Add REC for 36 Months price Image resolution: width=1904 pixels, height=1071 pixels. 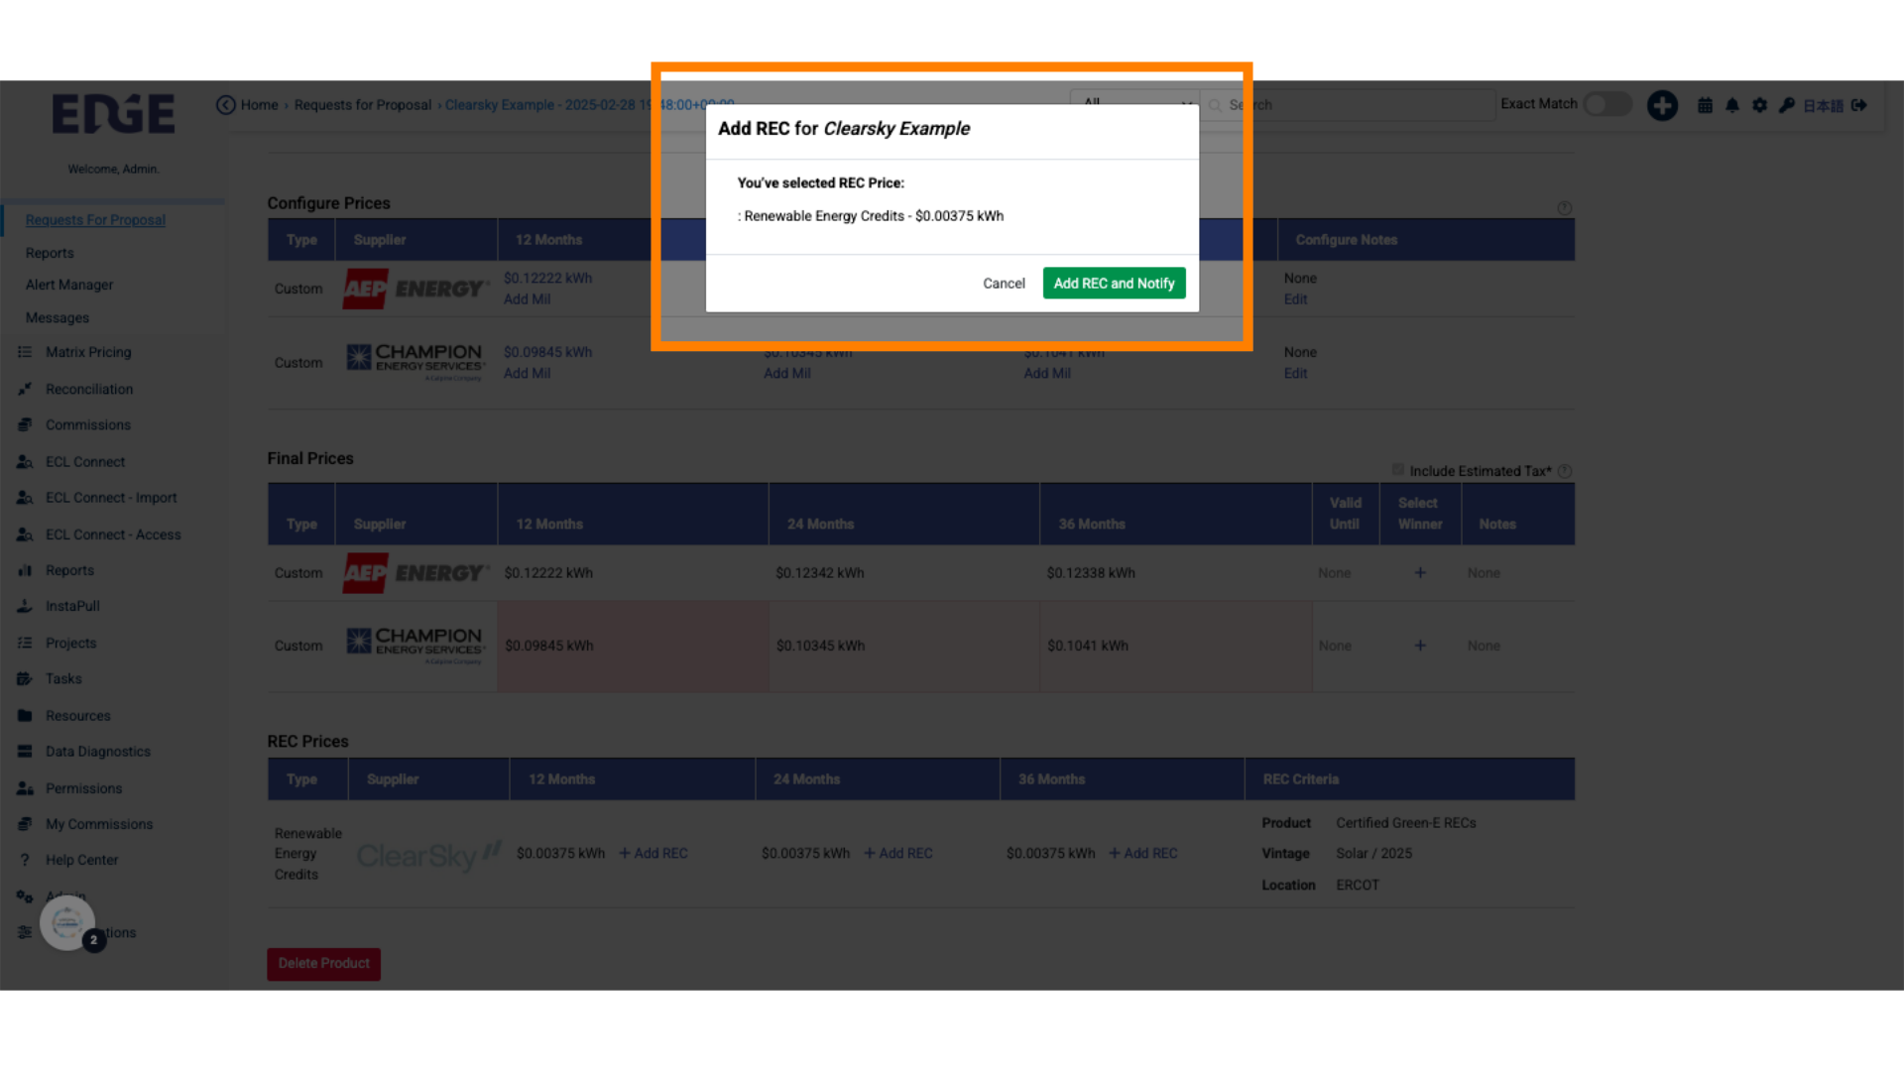point(1143,853)
